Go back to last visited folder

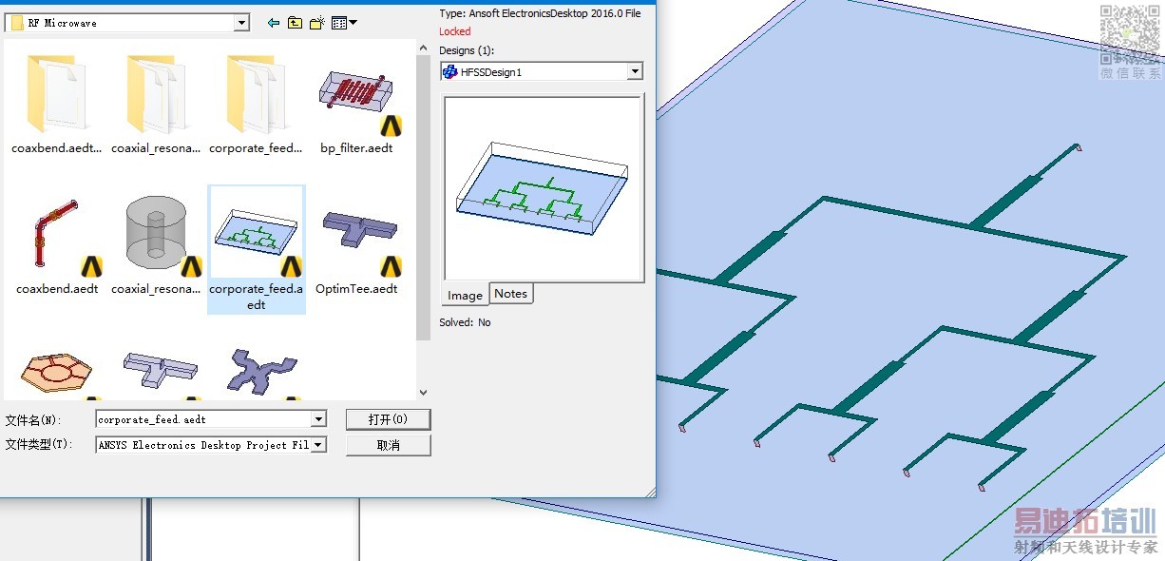(x=274, y=23)
